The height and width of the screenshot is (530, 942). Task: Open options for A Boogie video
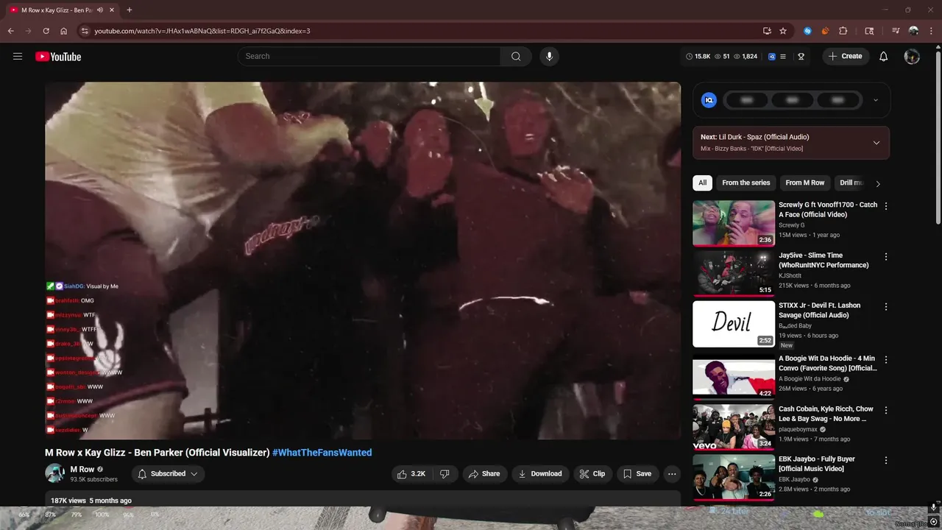886,360
